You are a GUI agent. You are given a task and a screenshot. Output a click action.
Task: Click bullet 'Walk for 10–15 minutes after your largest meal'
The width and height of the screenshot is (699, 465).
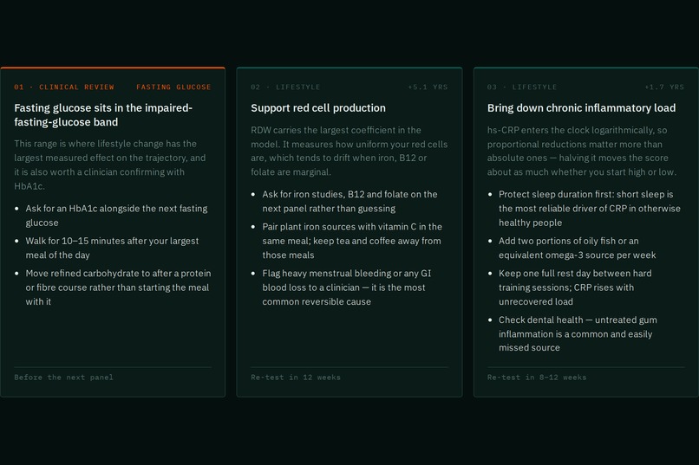[112, 248]
